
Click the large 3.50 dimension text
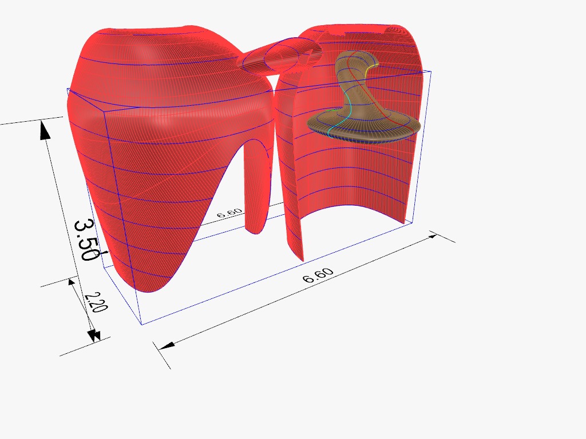[86, 240]
